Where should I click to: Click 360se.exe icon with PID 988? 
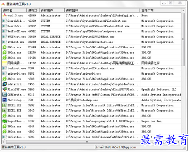(x=5, y=116)
